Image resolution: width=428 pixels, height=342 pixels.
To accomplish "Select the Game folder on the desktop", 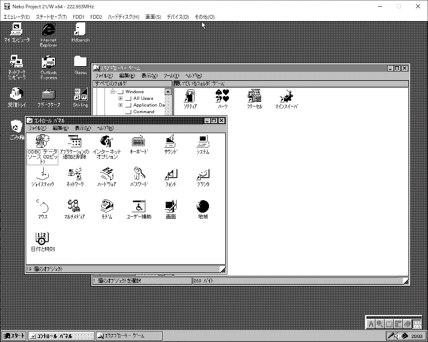I will (x=80, y=65).
